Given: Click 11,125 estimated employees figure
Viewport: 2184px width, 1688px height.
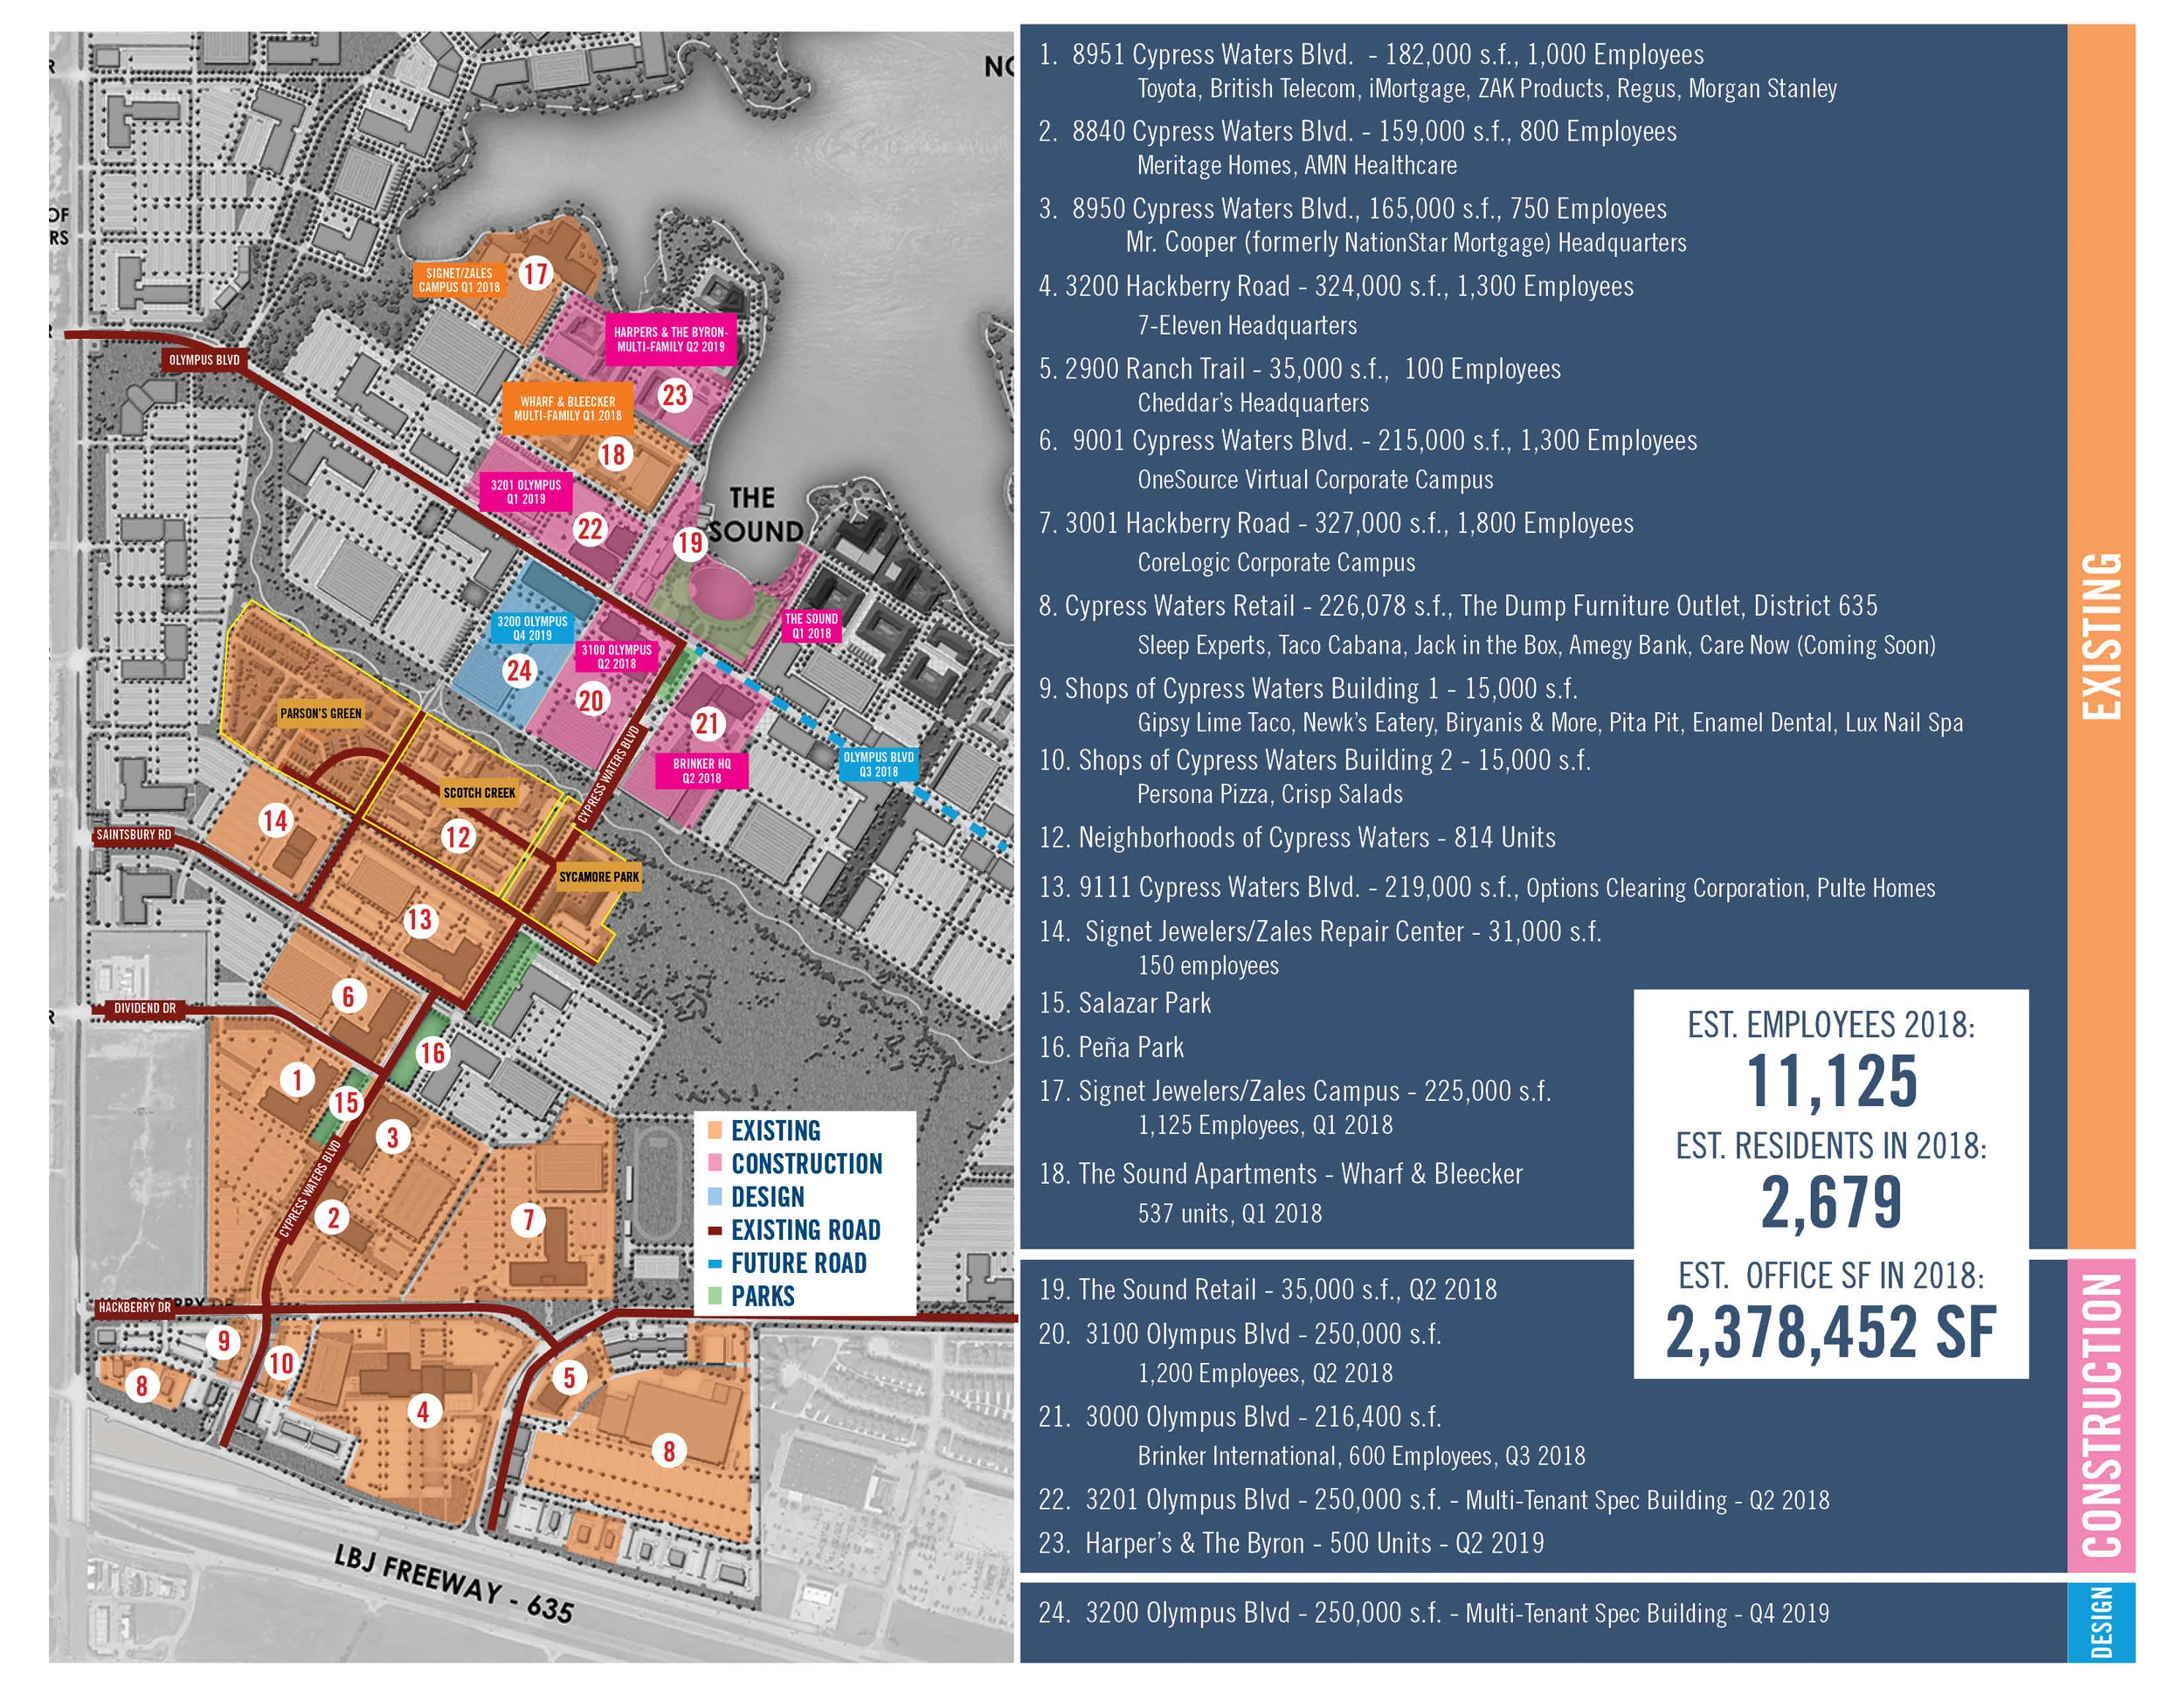Looking at the screenshot, I should tap(1832, 1082).
